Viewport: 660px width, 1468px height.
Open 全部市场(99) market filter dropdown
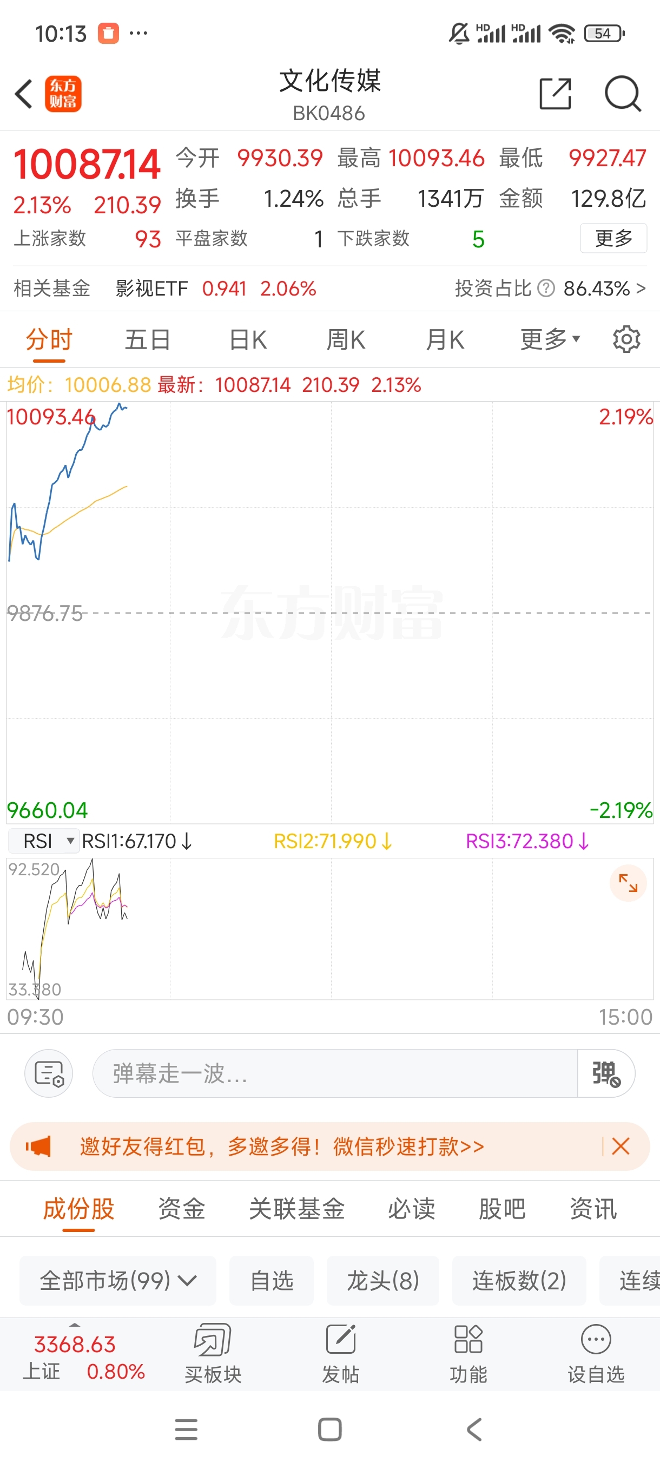118,1281
